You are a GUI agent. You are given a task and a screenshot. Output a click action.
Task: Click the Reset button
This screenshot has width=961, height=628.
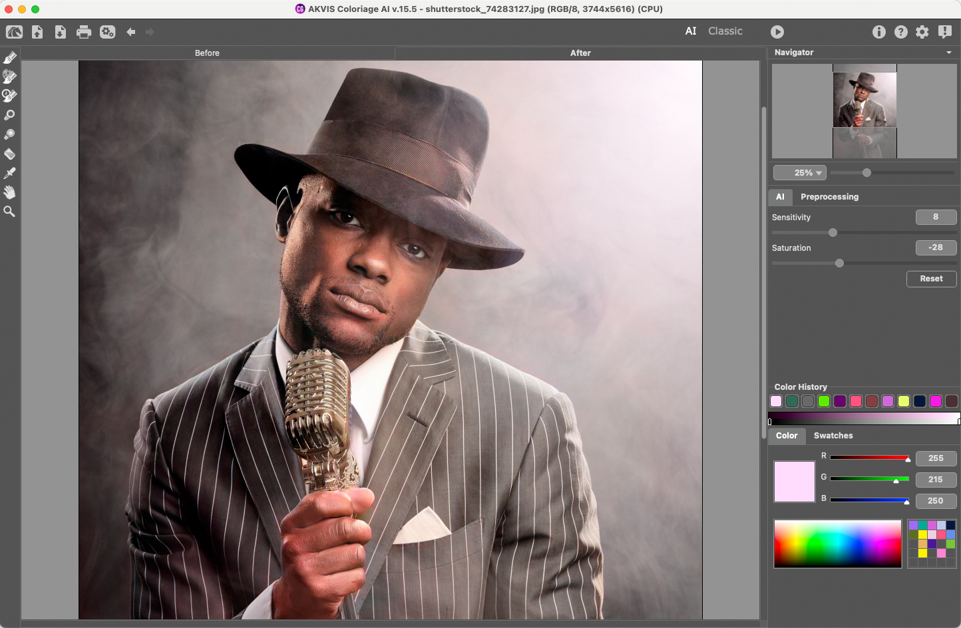(x=931, y=279)
